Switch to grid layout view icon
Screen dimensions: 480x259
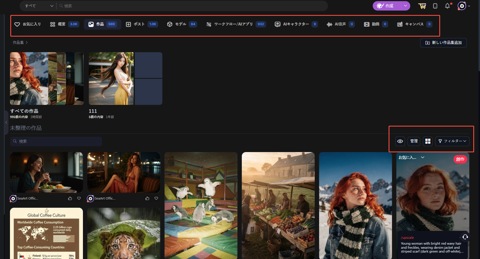click(x=428, y=141)
